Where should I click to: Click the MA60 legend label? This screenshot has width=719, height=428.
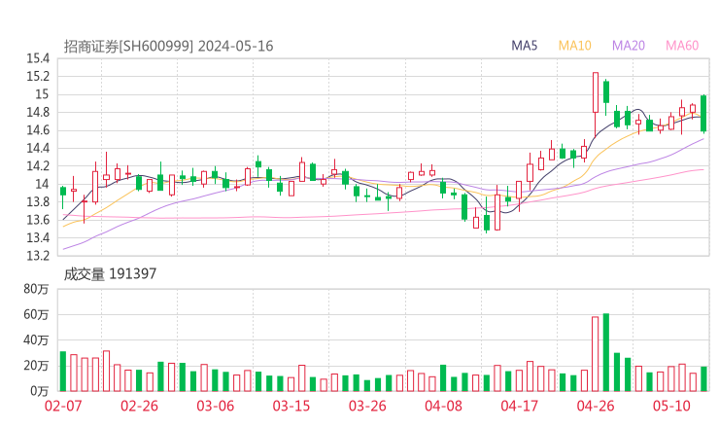[x=682, y=46]
